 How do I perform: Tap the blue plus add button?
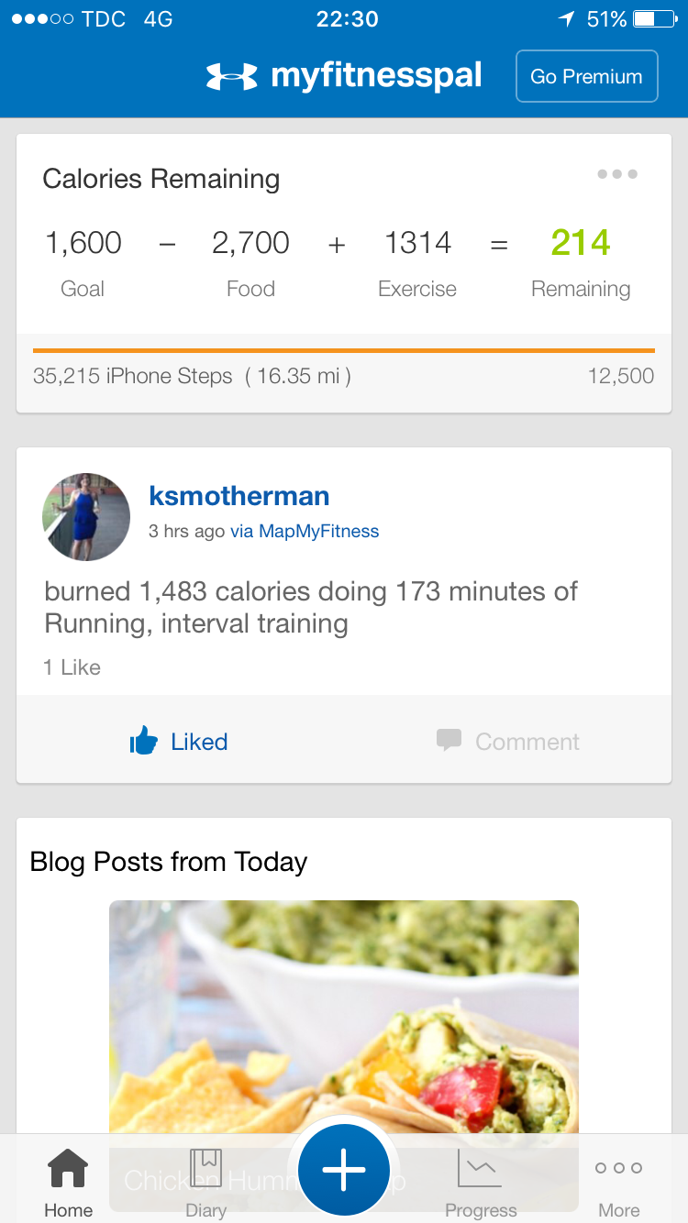[344, 1170]
